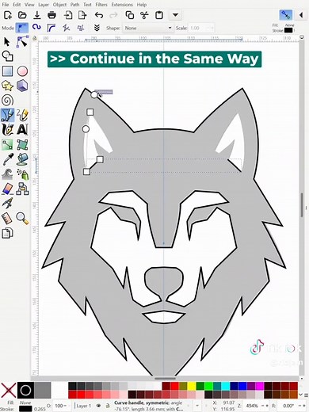The width and height of the screenshot is (309, 412).
Task: Toggle Layer 1 lock icon
Action: pyautogui.click(x=108, y=406)
